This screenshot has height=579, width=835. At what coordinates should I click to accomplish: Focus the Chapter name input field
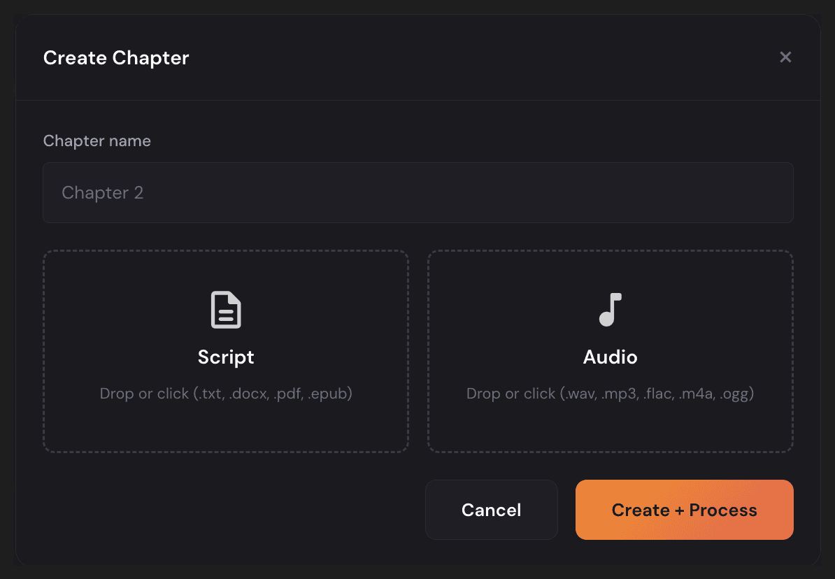click(418, 193)
